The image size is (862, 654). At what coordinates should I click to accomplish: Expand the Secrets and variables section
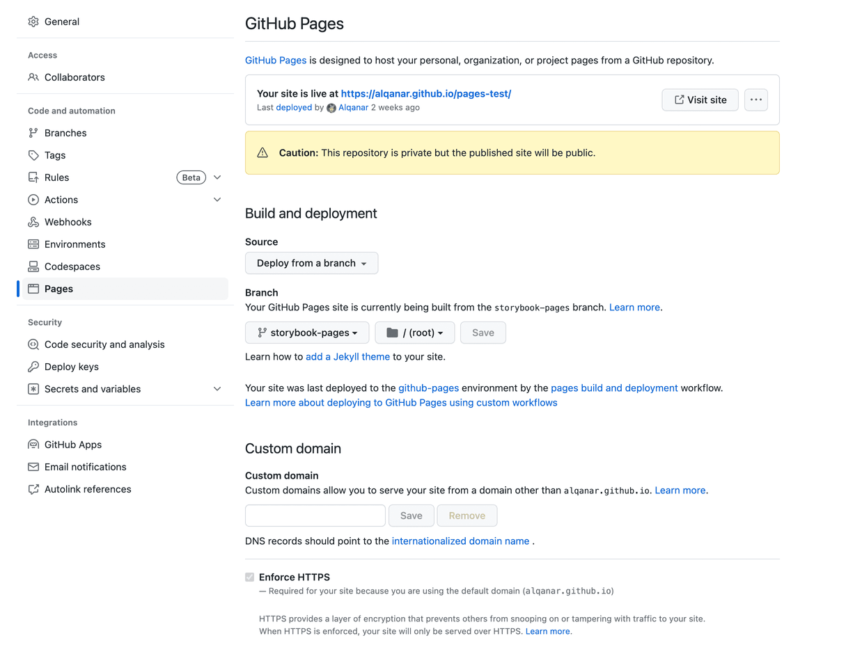click(217, 389)
